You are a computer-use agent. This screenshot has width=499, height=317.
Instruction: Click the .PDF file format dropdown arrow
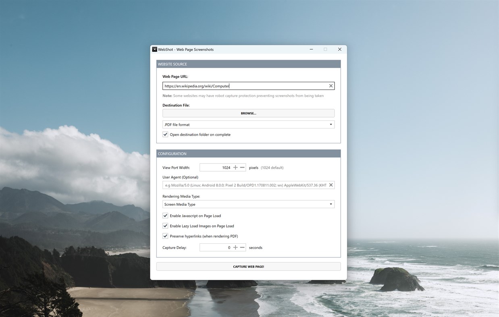coord(331,124)
